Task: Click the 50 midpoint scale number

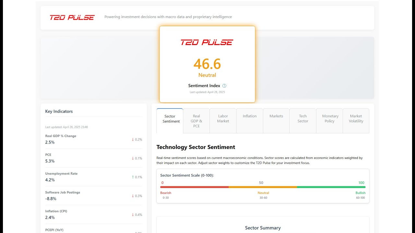Action: (261, 183)
